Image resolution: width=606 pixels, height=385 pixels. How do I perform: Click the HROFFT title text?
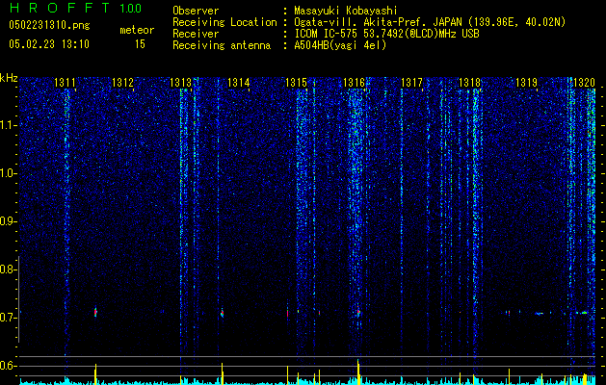click(59, 8)
